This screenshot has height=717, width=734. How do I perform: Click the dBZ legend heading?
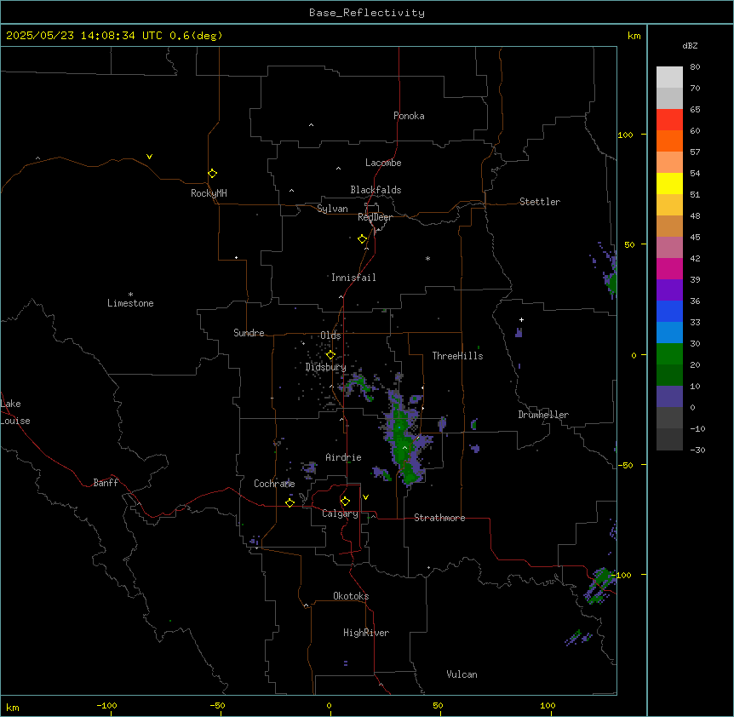pyautogui.click(x=690, y=45)
